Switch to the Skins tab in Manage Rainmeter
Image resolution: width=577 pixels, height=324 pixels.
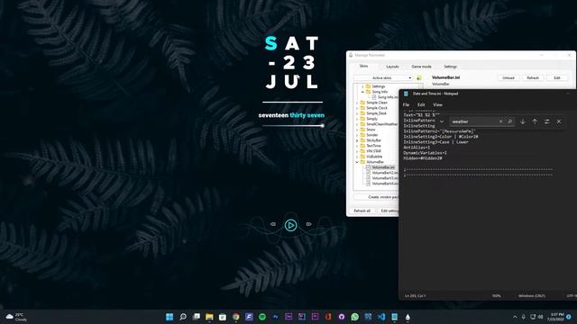click(x=363, y=66)
